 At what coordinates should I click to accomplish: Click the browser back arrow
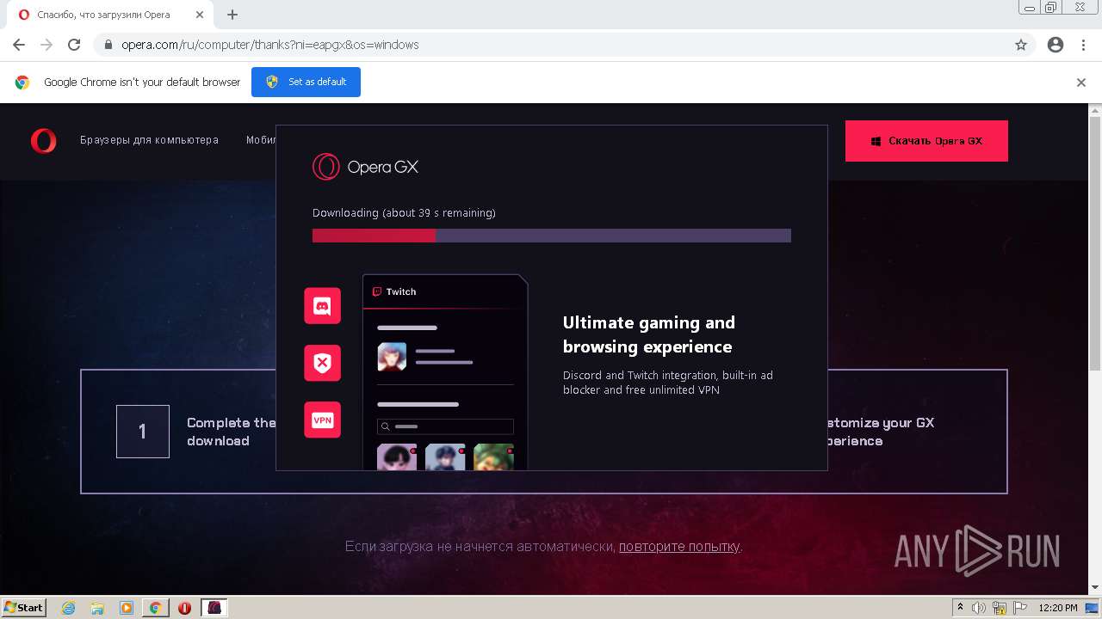(x=19, y=45)
